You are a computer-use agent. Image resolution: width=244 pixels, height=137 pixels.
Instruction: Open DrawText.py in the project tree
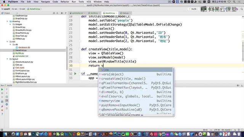click(21, 36)
